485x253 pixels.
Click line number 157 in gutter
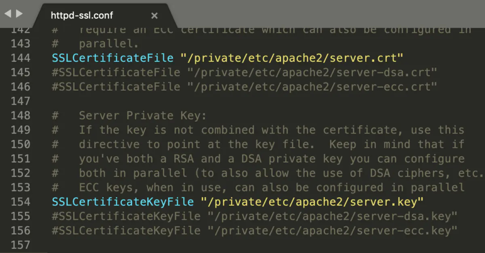[x=20, y=245]
